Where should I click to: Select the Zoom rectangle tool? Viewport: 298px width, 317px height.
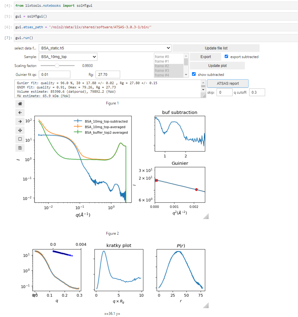(20, 139)
